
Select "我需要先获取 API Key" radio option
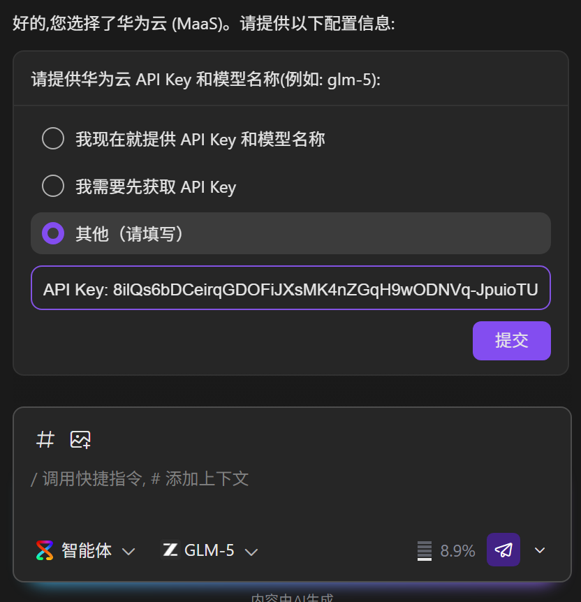pos(53,186)
